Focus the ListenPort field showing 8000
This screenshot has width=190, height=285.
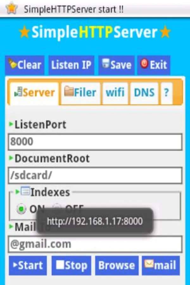[x=95, y=142]
